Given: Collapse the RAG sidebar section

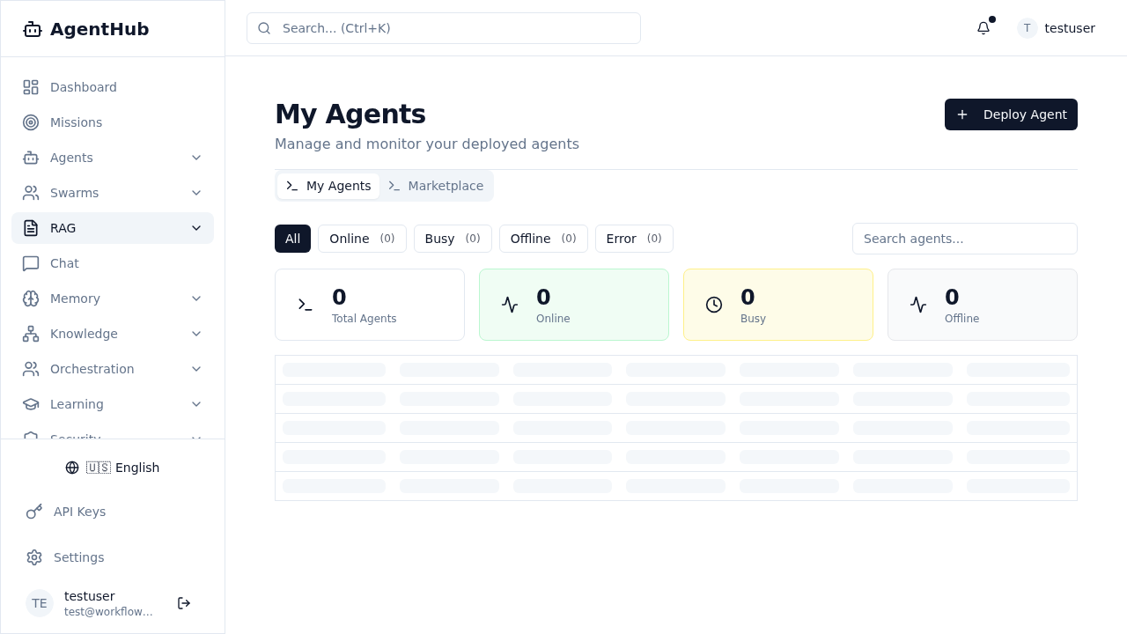Looking at the screenshot, I should click(x=196, y=228).
